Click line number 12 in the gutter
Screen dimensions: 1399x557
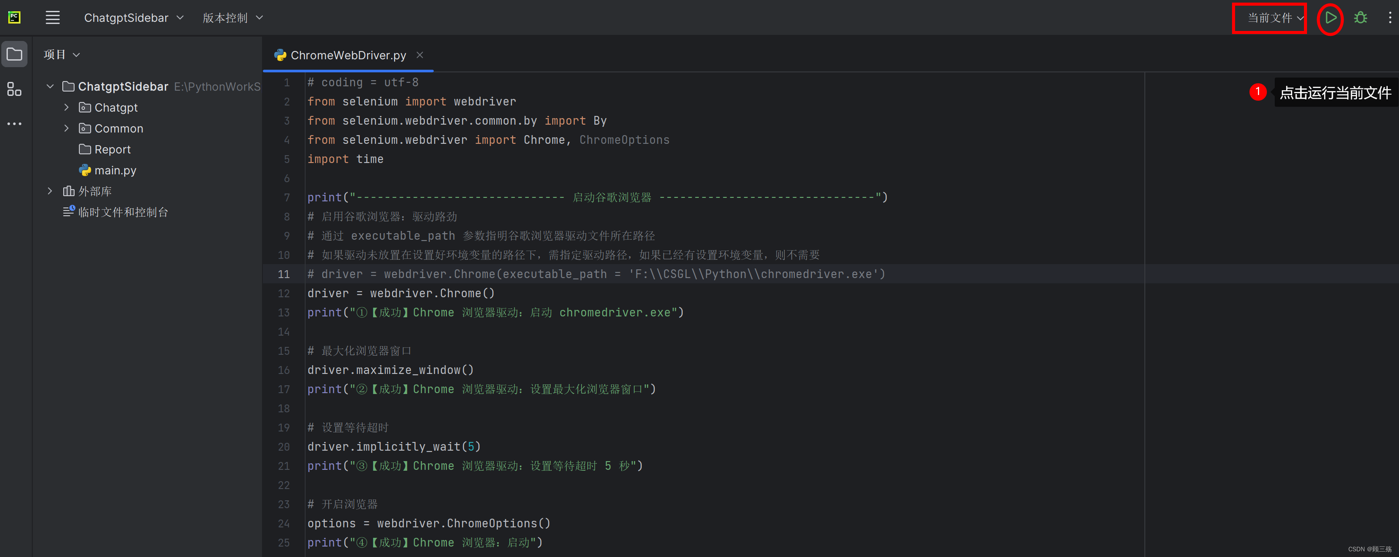[x=284, y=293]
